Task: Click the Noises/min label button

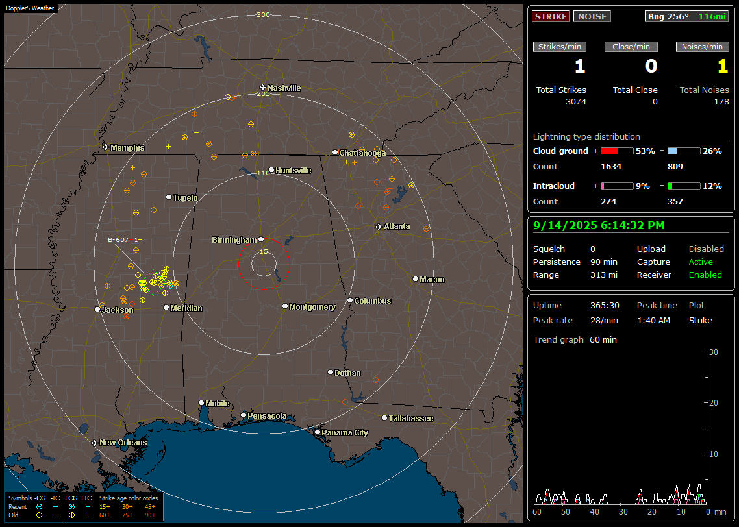Action: [702, 47]
